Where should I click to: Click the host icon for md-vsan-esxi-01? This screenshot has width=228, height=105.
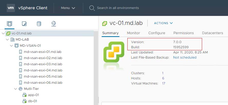21,52
